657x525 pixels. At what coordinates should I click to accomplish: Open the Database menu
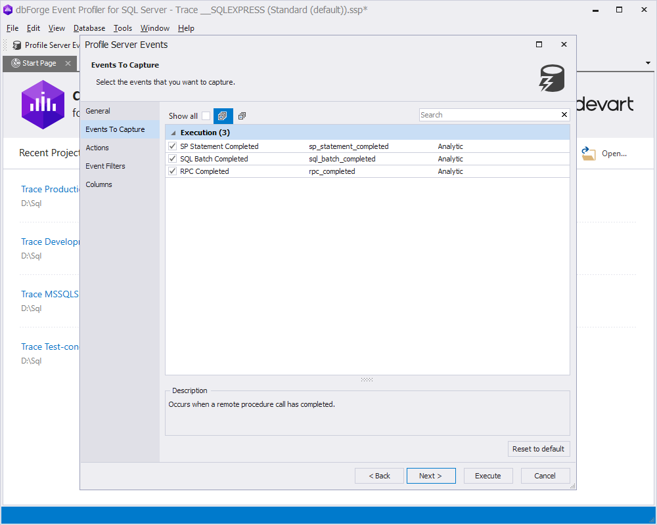coord(89,28)
